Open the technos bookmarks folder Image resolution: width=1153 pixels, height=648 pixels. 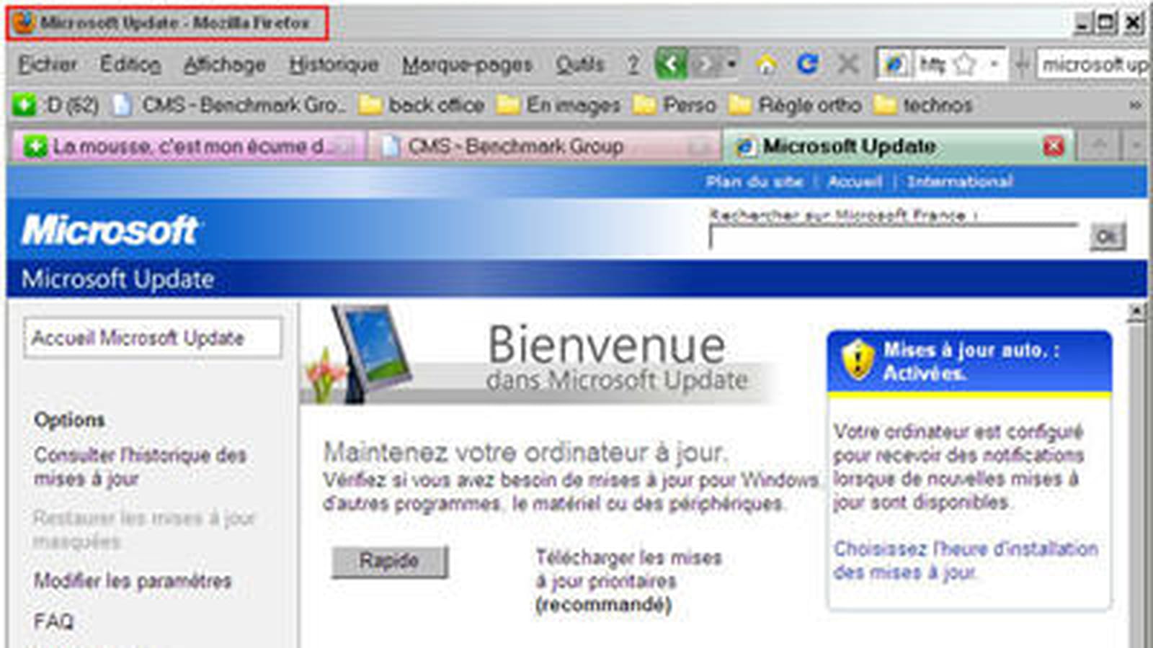923,105
